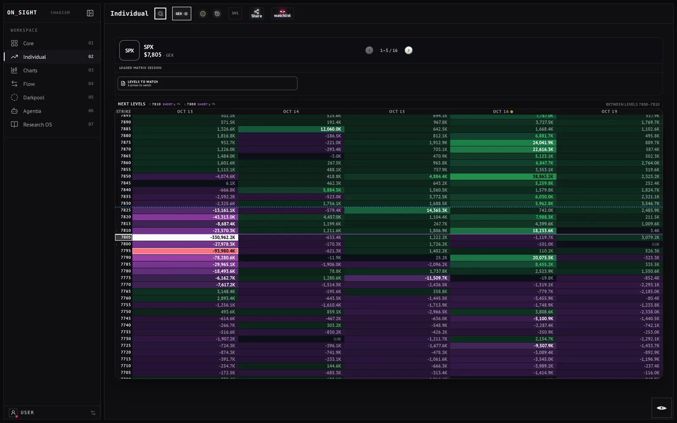Select the OCT 13 column header
This screenshot has width=677, height=423.
pos(185,112)
